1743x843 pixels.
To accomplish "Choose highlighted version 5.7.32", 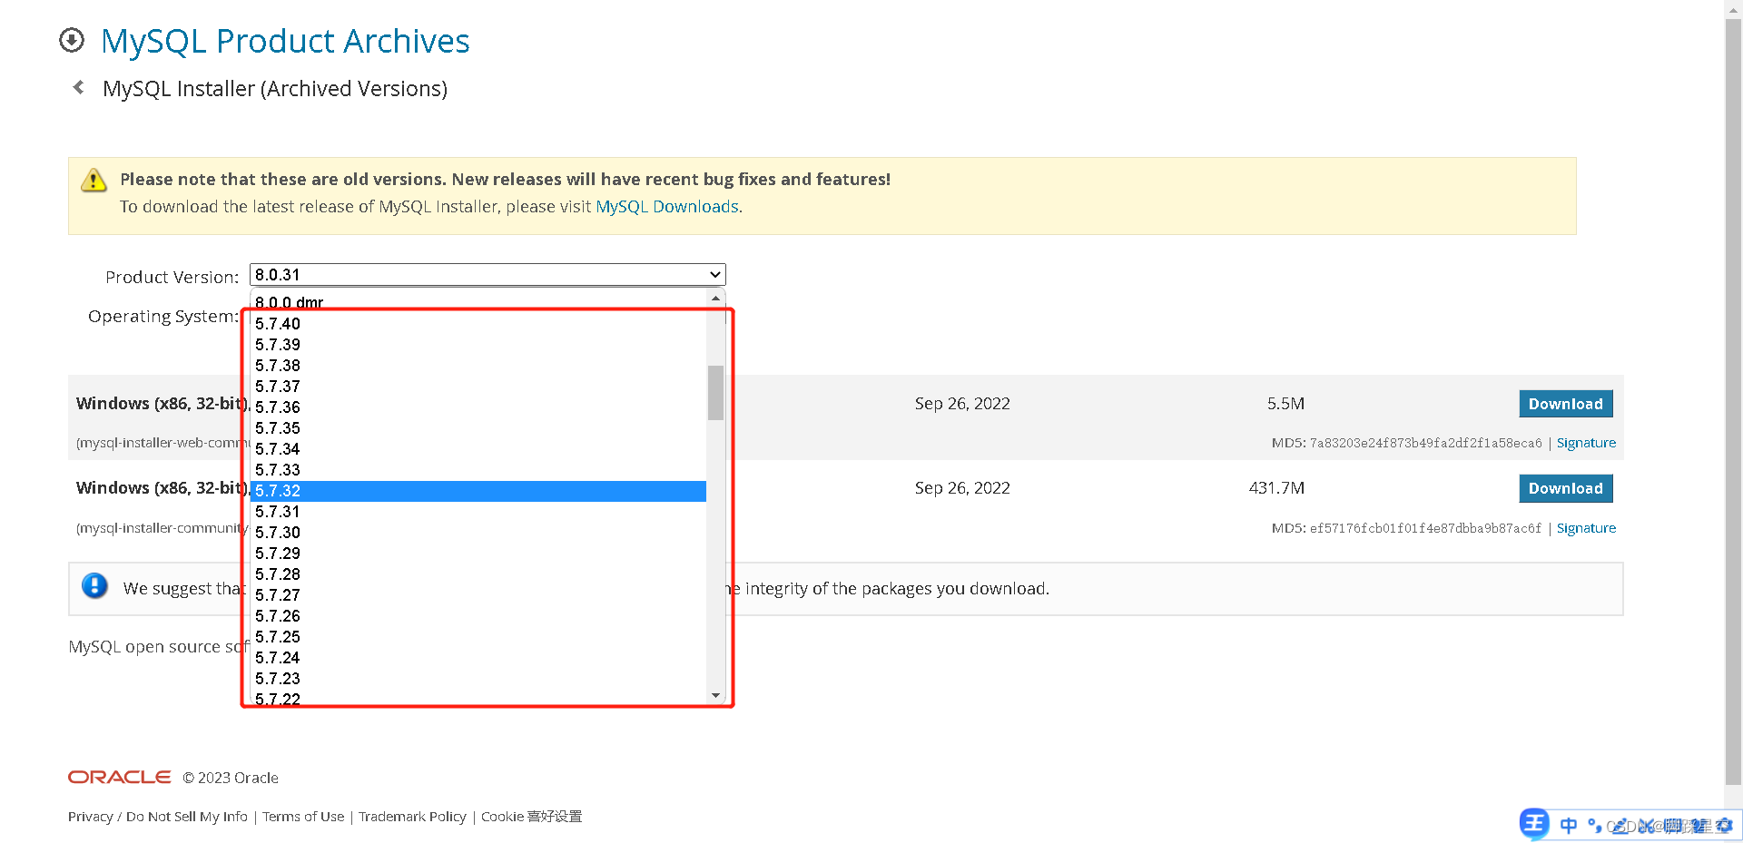I will pos(478,491).
